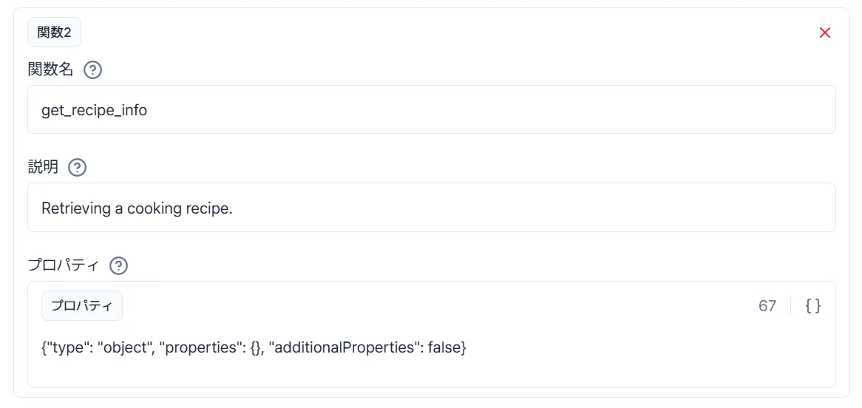Place cursor on the word 'Retrieving' in description
Image resolution: width=862 pixels, height=408 pixels.
75,209
